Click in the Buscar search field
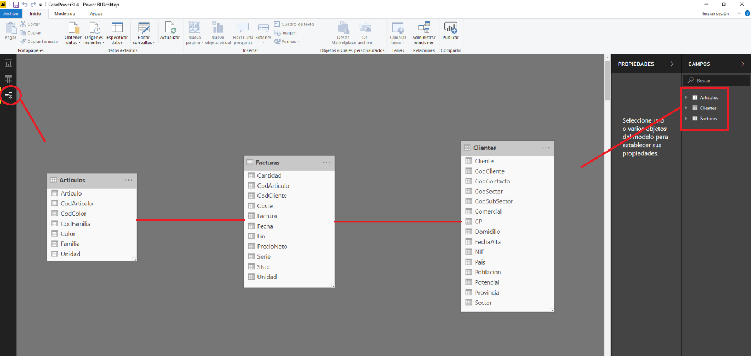This screenshot has width=751, height=356. [x=716, y=80]
